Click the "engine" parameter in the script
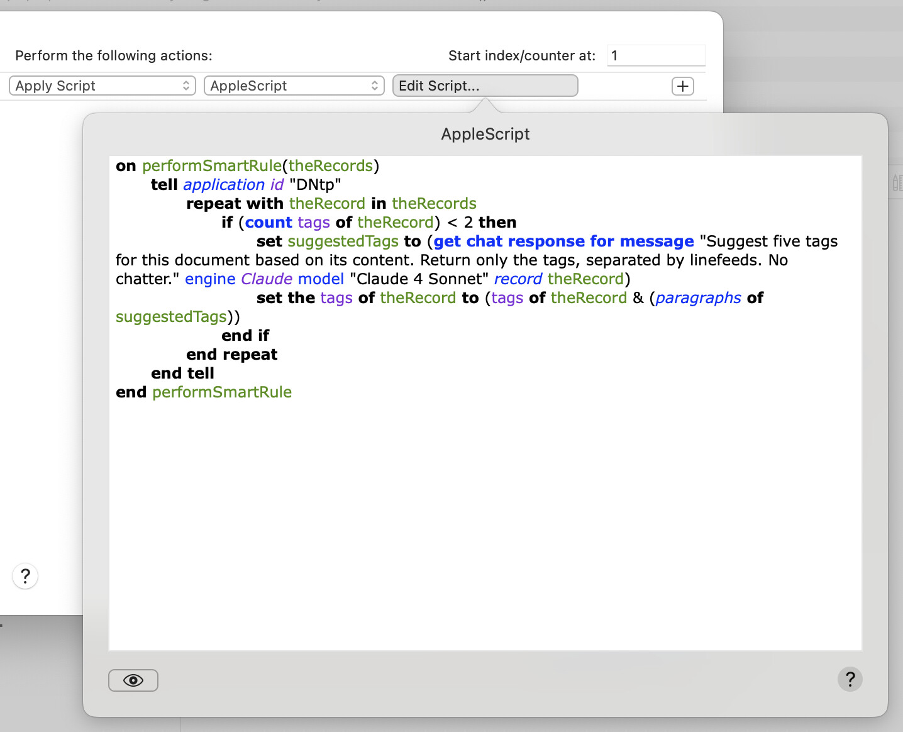The height and width of the screenshot is (732, 903). pos(210,279)
